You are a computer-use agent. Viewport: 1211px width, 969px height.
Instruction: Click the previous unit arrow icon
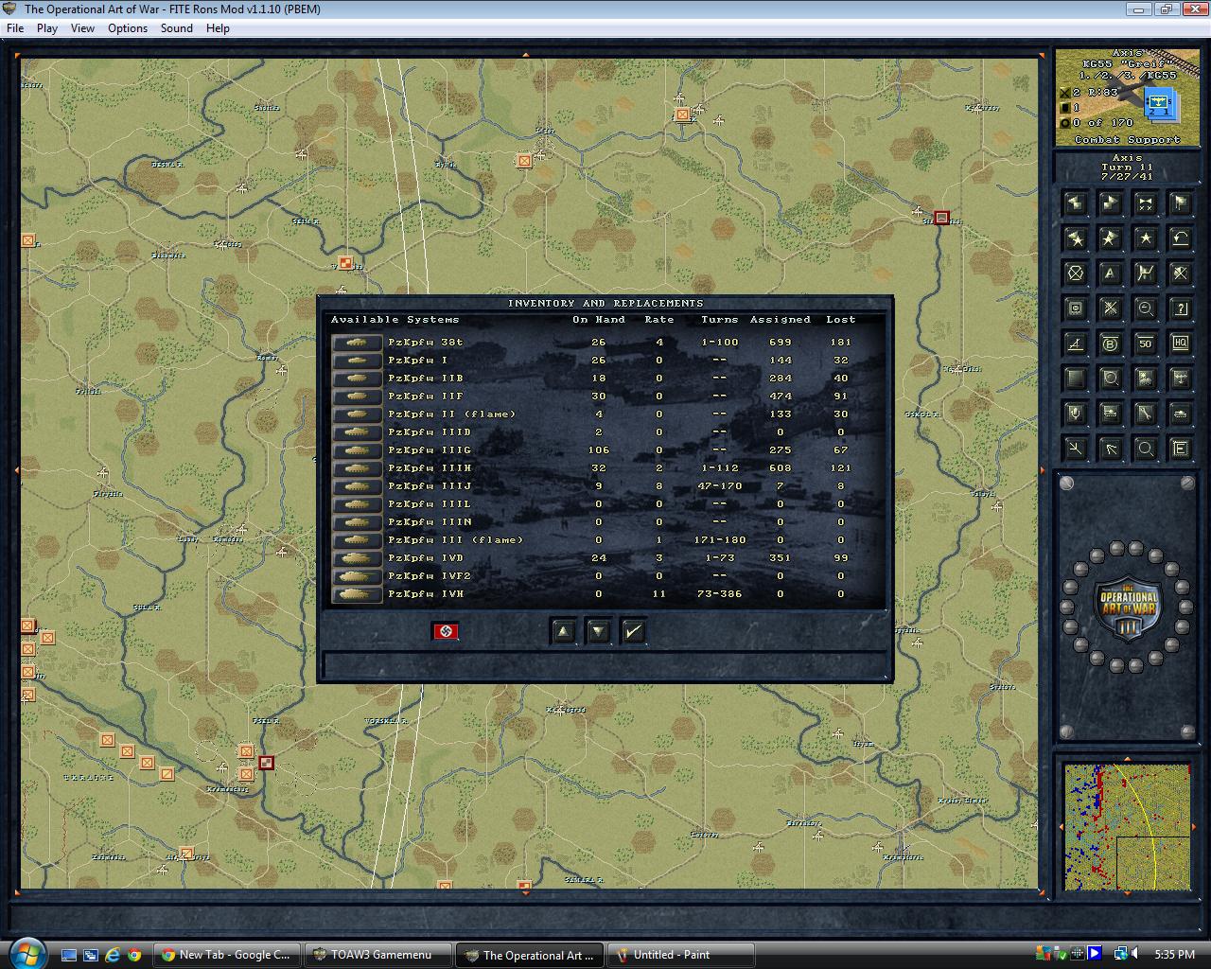[1075, 203]
